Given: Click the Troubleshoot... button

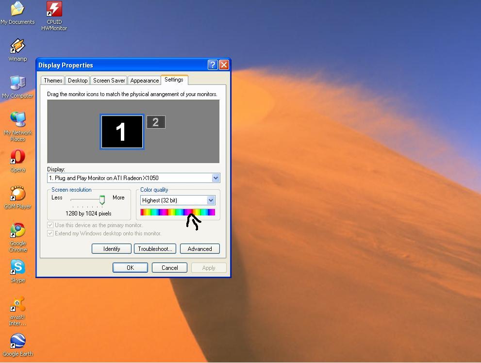Looking at the screenshot, I should pos(155,248).
